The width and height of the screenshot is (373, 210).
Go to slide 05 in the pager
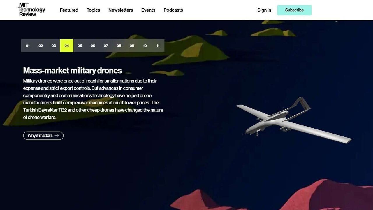80,46
